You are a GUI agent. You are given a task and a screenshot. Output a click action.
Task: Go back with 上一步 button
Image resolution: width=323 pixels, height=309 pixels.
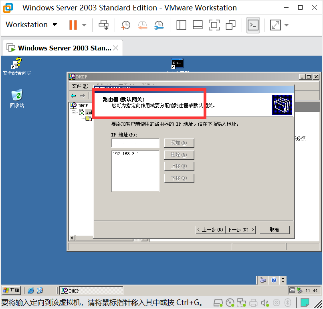click(x=210, y=230)
